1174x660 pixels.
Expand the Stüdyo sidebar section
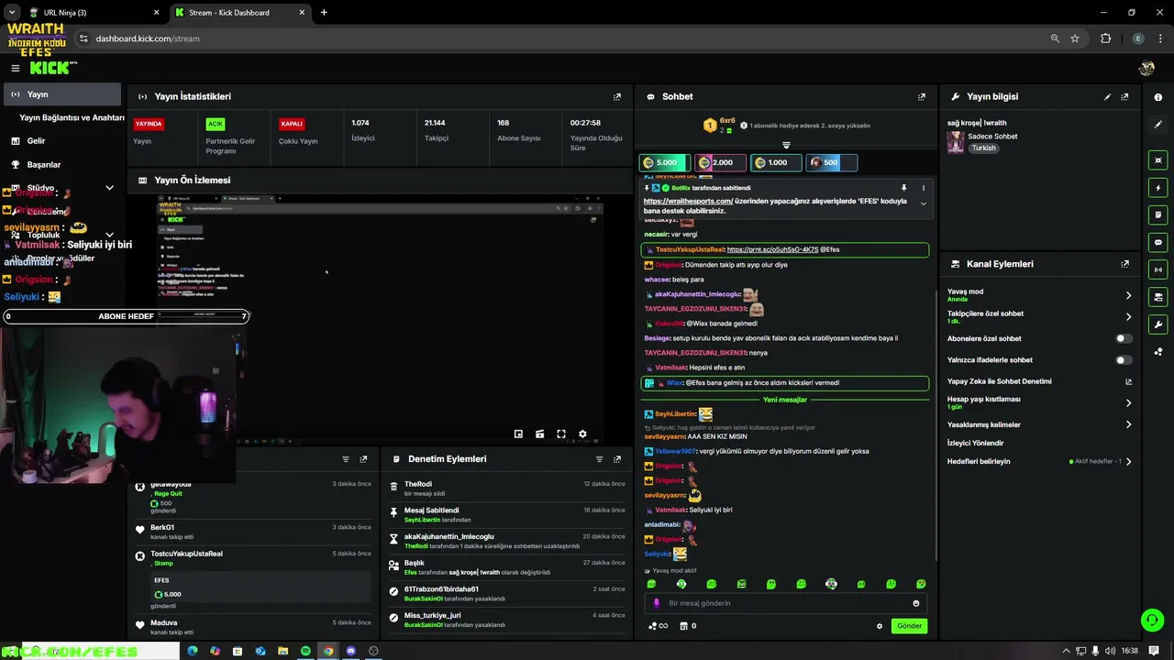[x=109, y=188]
